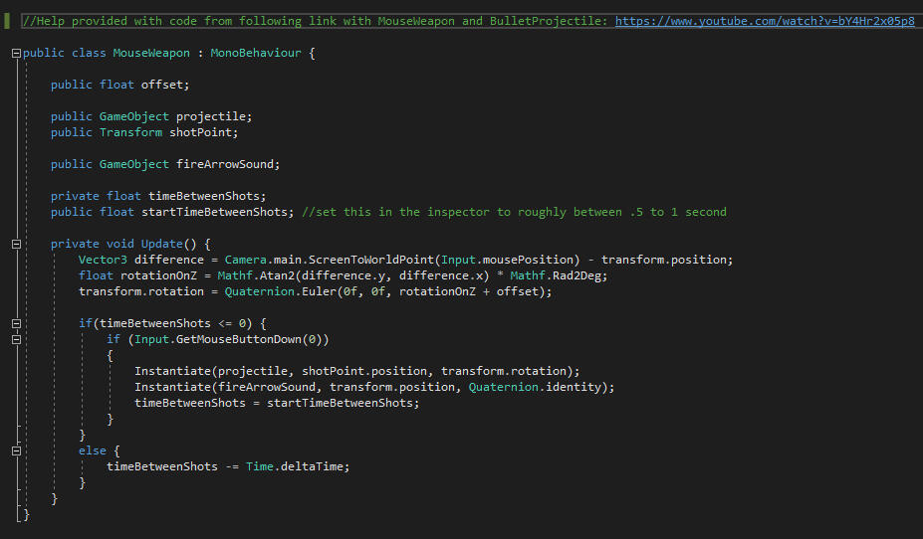
Task: Click the Vector3 type keyword
Action: pyautogui.click(x=103, y=260)
